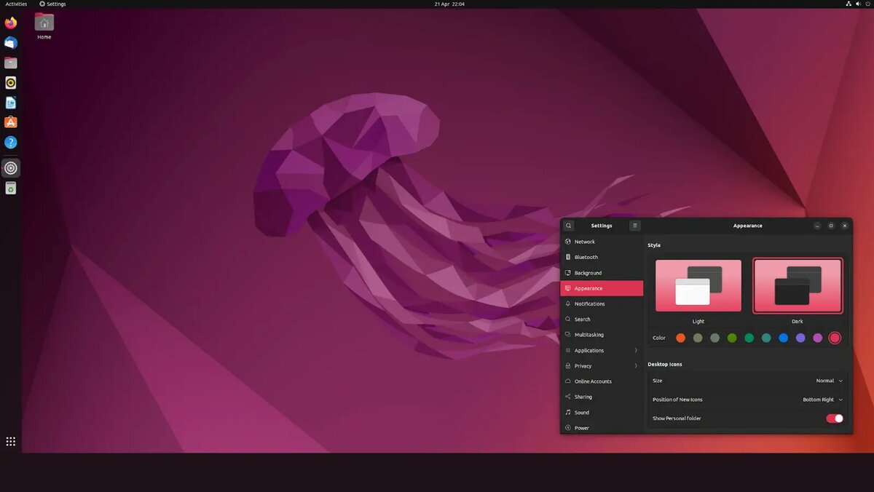Launch Firefox from the dock
Viewport: 874px width, 492px height.
pos(10,23)
